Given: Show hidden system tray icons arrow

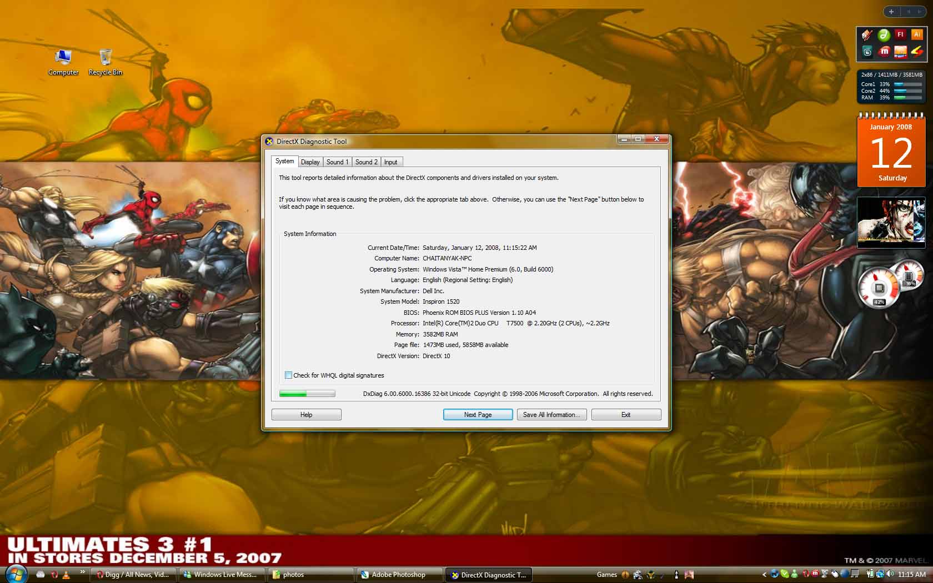Looking at the screenshot, I should click(764, 575).
